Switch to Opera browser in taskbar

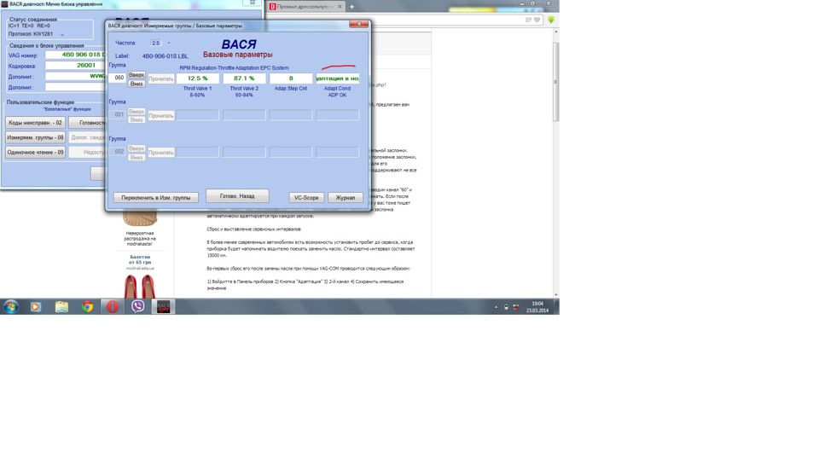[x=113, y=306]
